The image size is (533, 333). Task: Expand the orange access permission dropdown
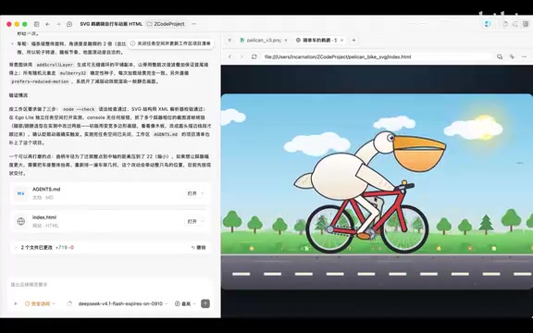click(x=40, y=303)
